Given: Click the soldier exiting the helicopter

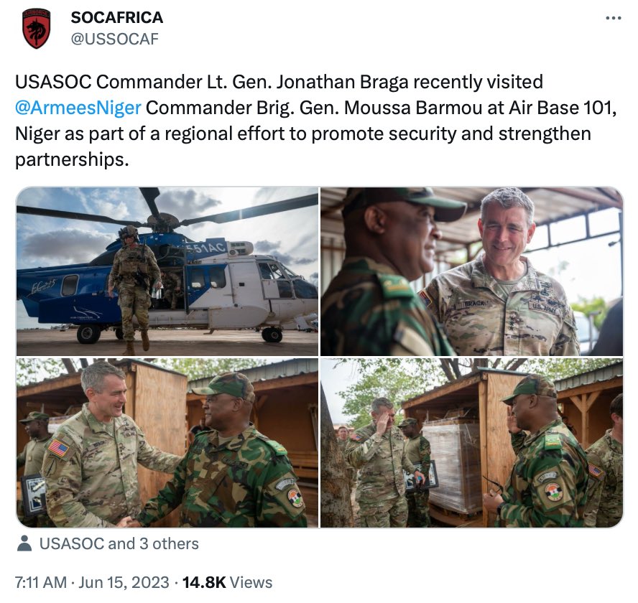Looking at the screenshot, I should click(x=134, y=289).
